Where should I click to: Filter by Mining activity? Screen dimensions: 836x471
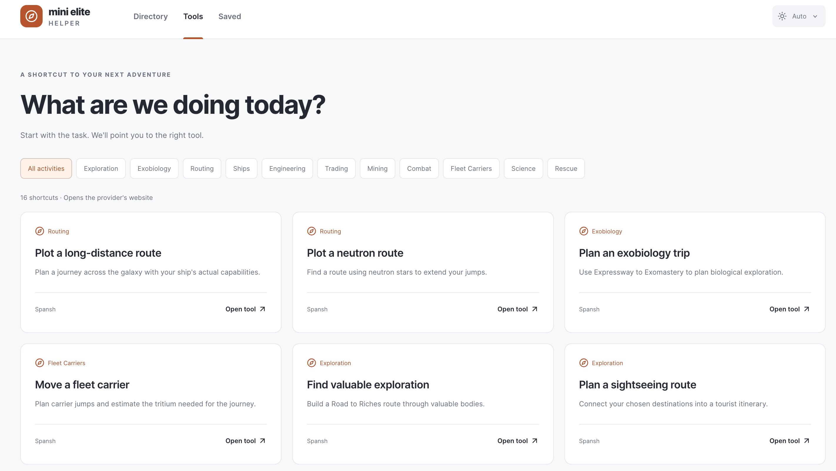(377, 168)
